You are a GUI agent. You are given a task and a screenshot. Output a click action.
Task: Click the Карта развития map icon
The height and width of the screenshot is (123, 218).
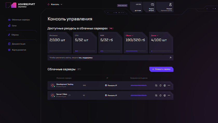(x=9, y=50)
